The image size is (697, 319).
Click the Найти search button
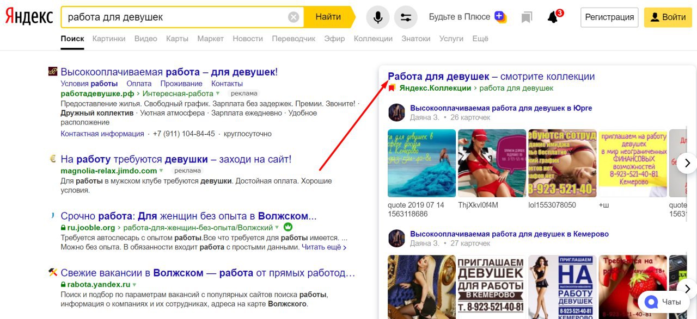click(328, 17)
